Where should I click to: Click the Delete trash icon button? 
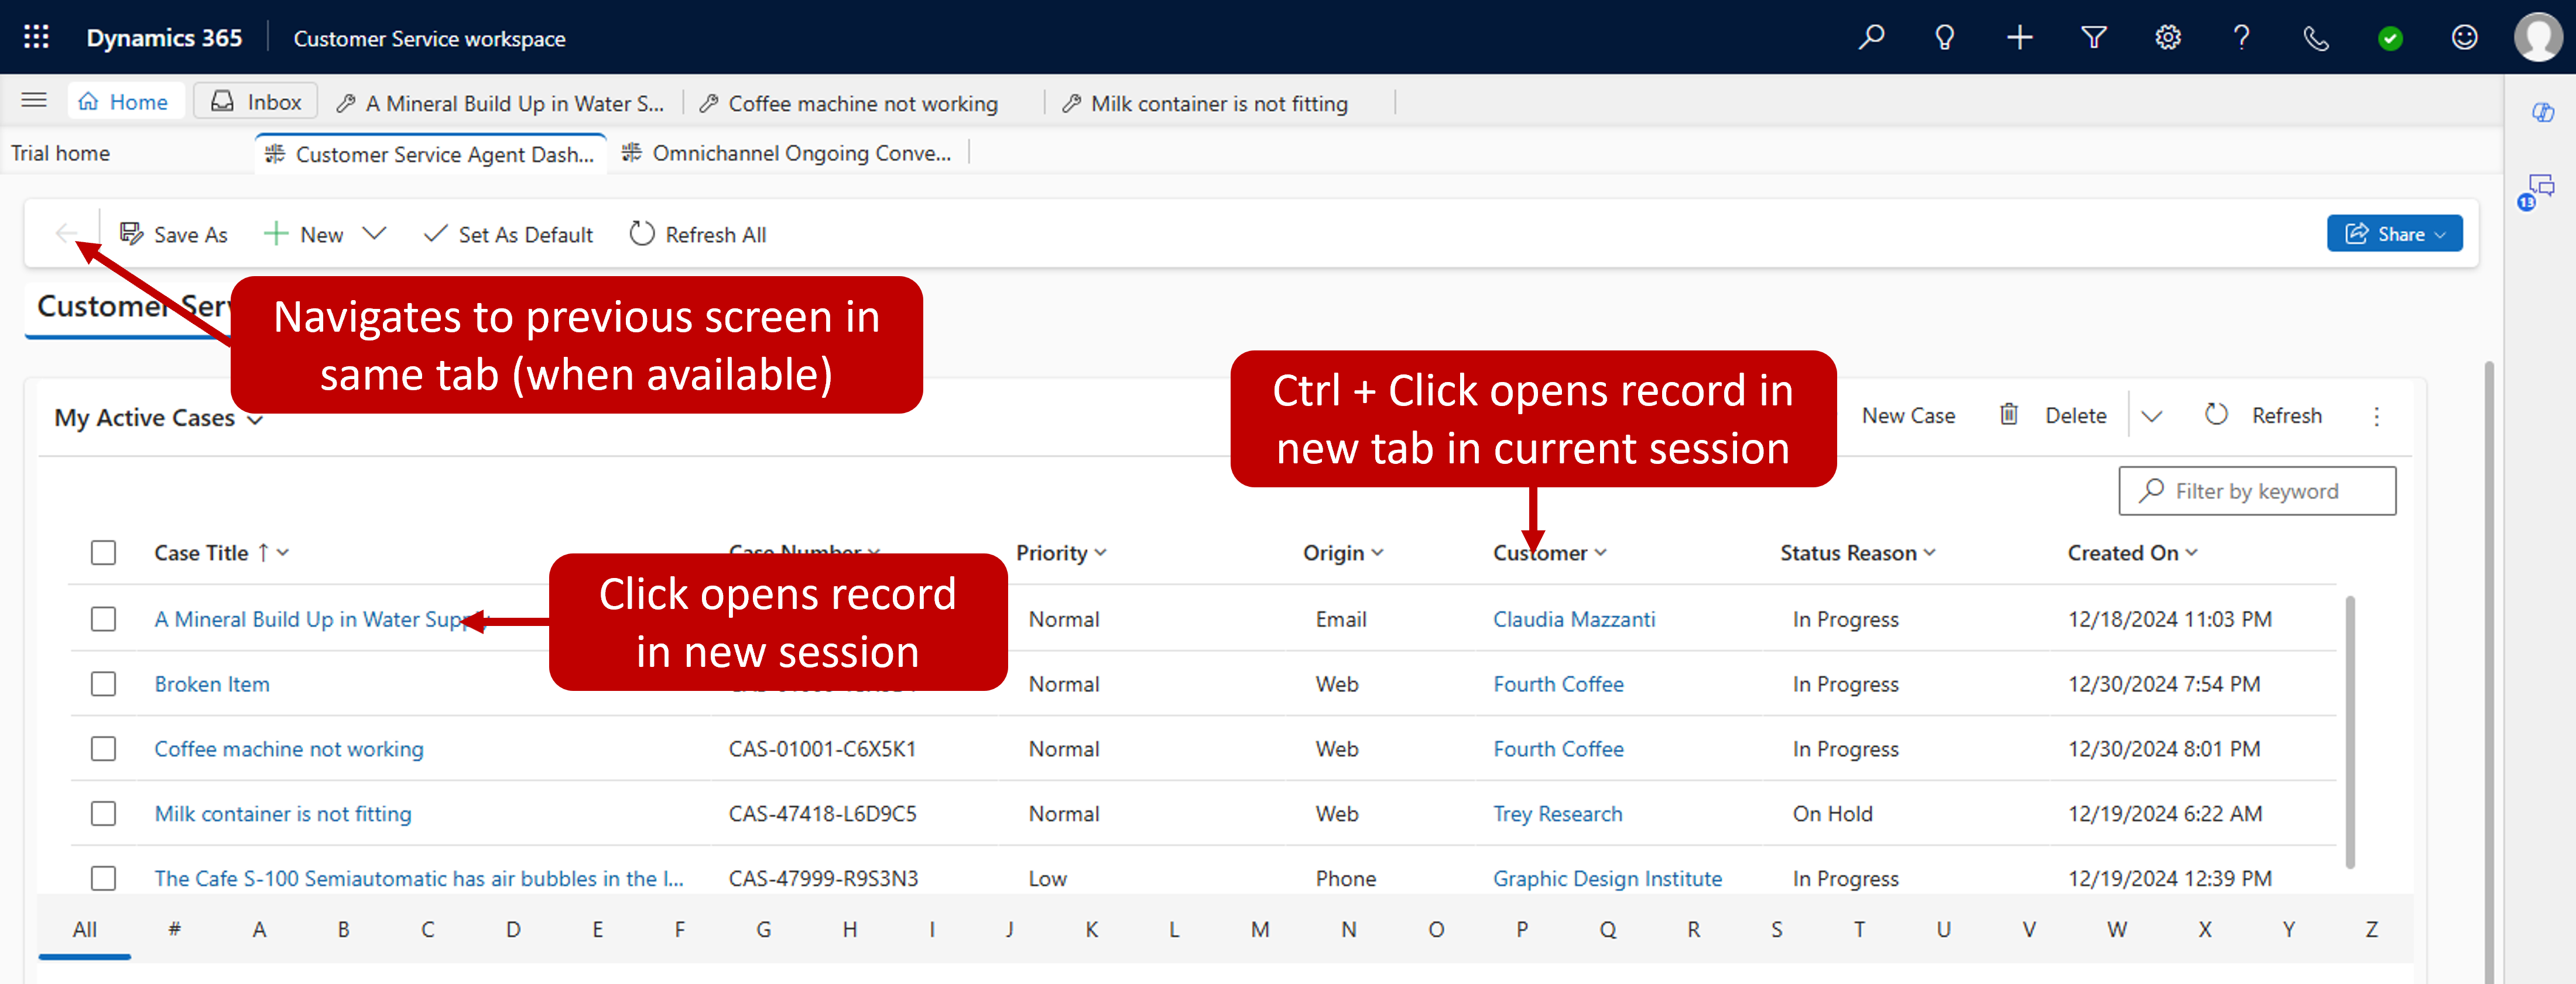(x=2053, y=415)
